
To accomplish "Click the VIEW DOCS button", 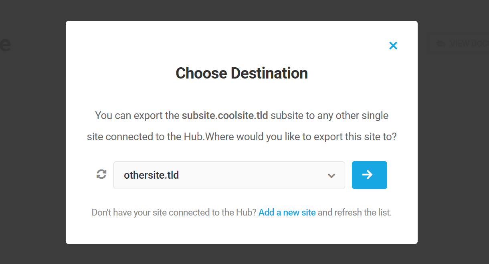I will coord(465,44).
